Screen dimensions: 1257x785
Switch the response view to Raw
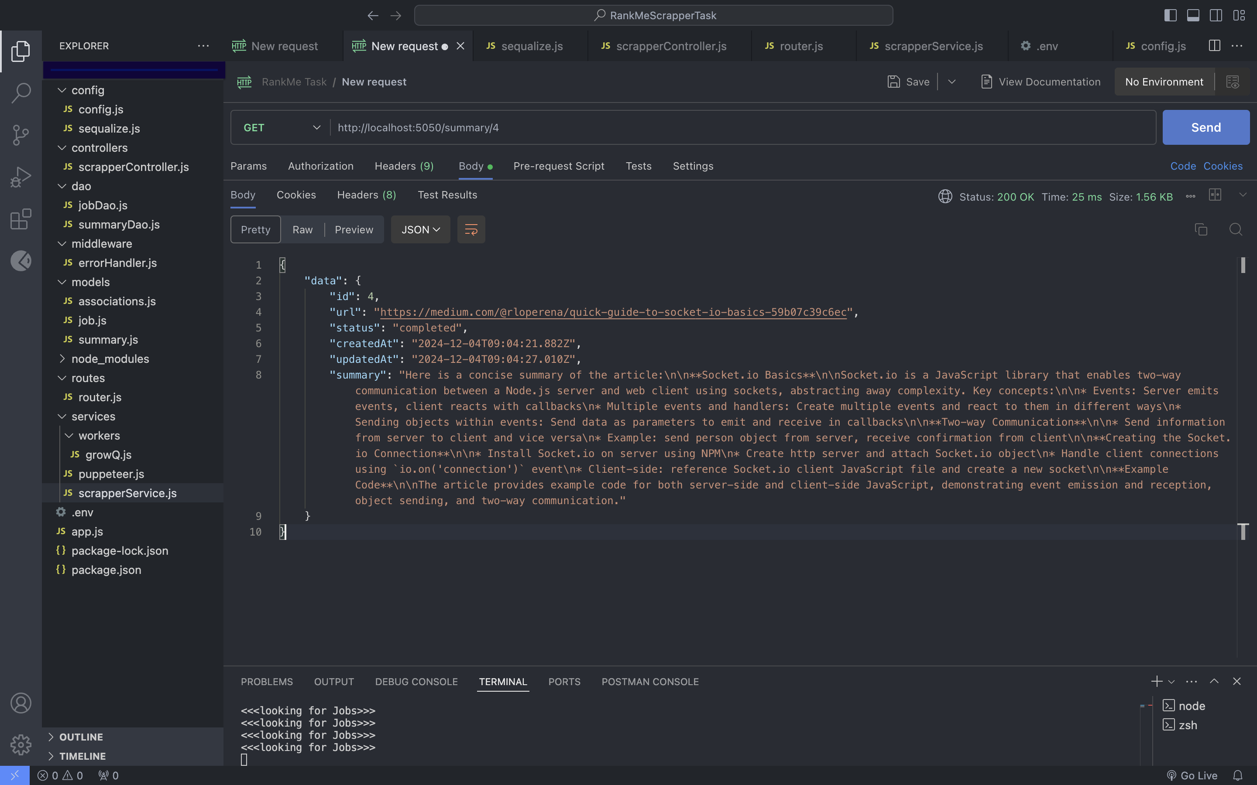coord(302,229)
